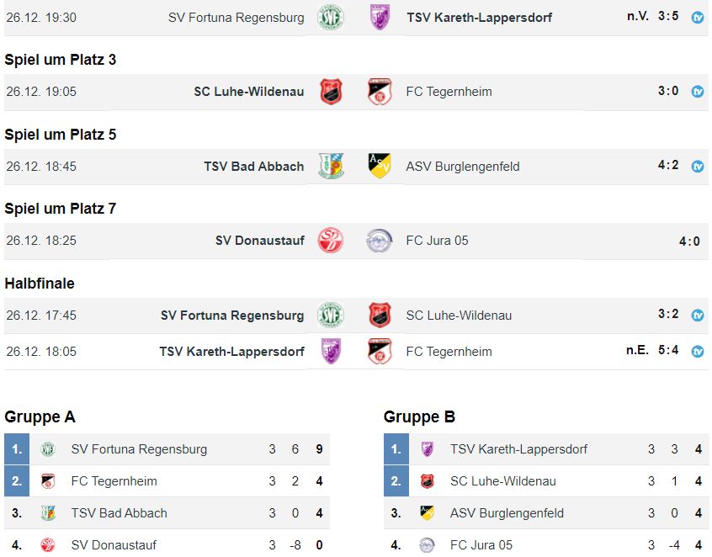
Task: Open TV icon for the Platz 3 match
Action: 698,91
